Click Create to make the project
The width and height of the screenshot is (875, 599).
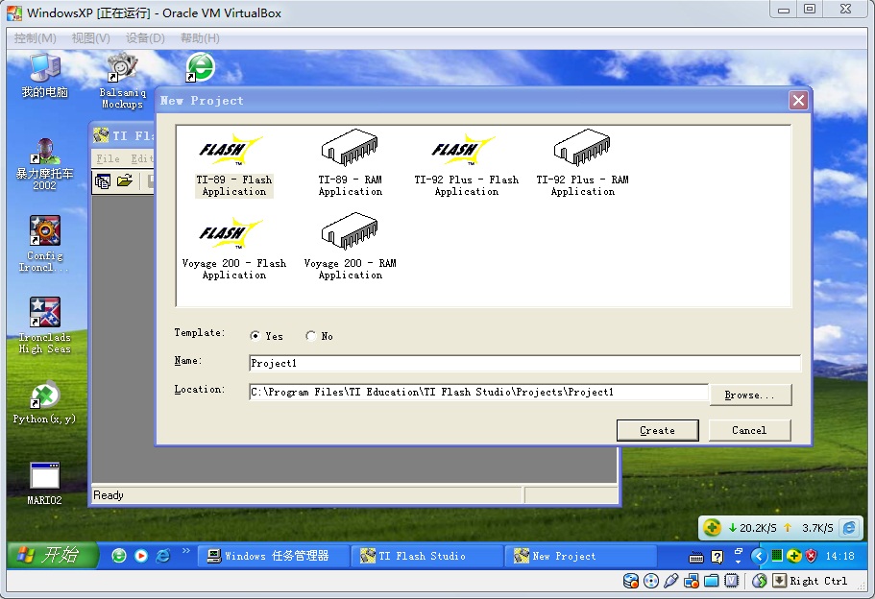(x=657, y=431)
